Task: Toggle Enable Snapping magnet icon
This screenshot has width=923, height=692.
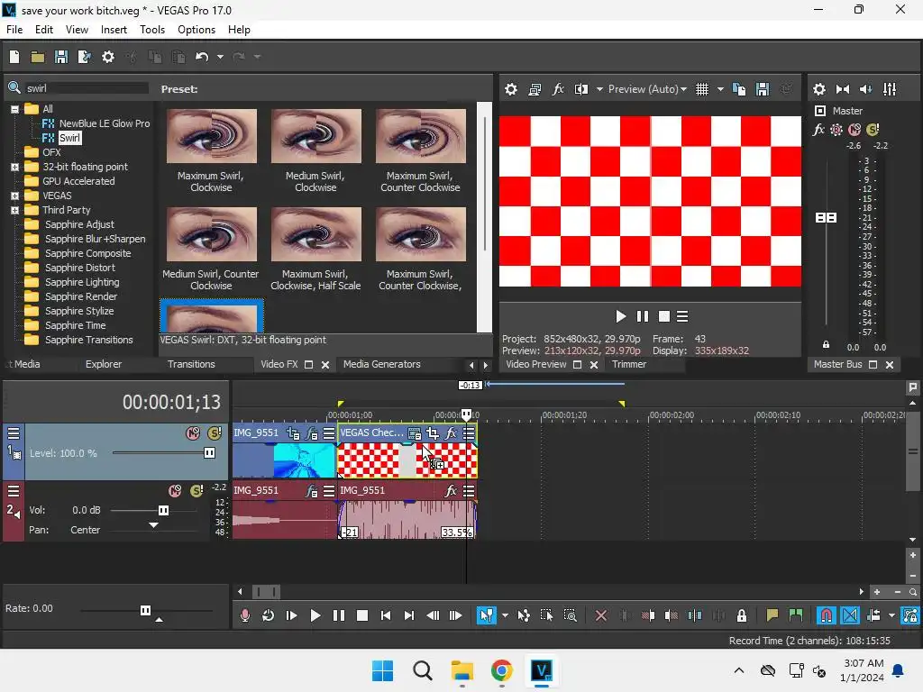Action: 827,615
